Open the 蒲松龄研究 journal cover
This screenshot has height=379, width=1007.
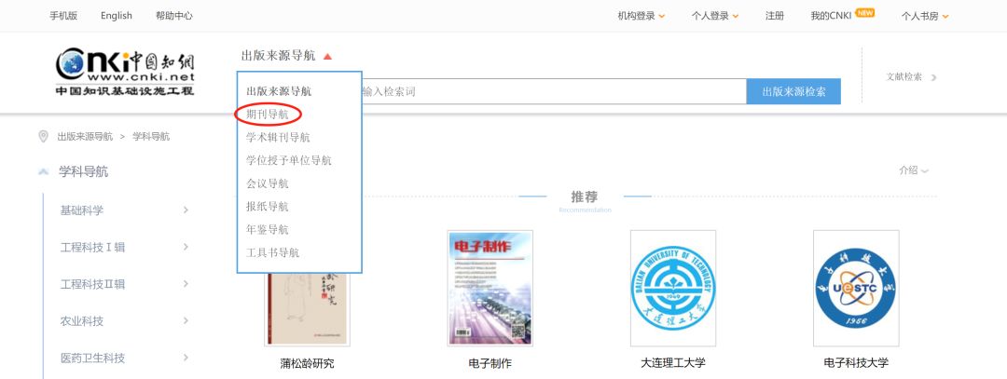(307, 309)
